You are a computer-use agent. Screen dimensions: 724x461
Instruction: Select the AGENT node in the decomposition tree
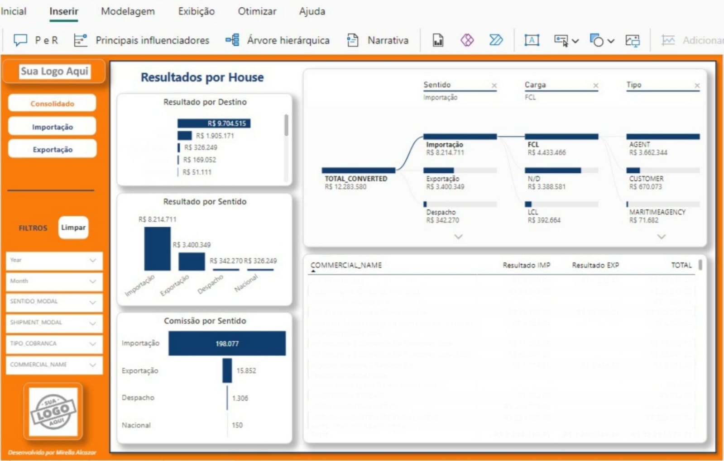[x=663, y=145]
